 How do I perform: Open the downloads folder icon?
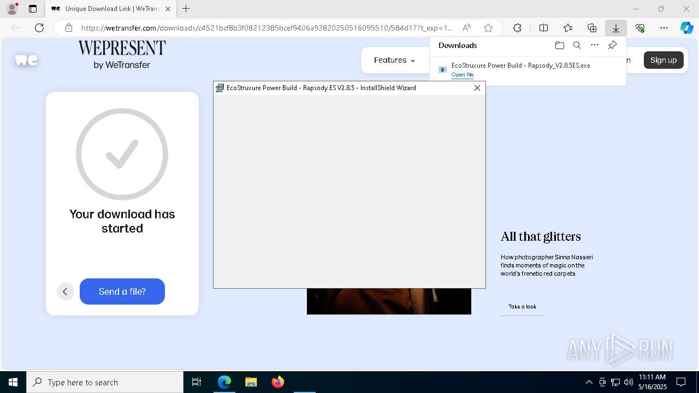point(559,45)
